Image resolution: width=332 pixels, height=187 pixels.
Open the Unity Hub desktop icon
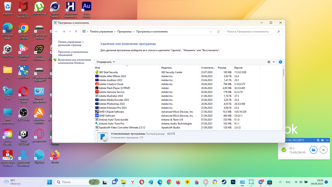pyautogui.click(x=7, y=51)
